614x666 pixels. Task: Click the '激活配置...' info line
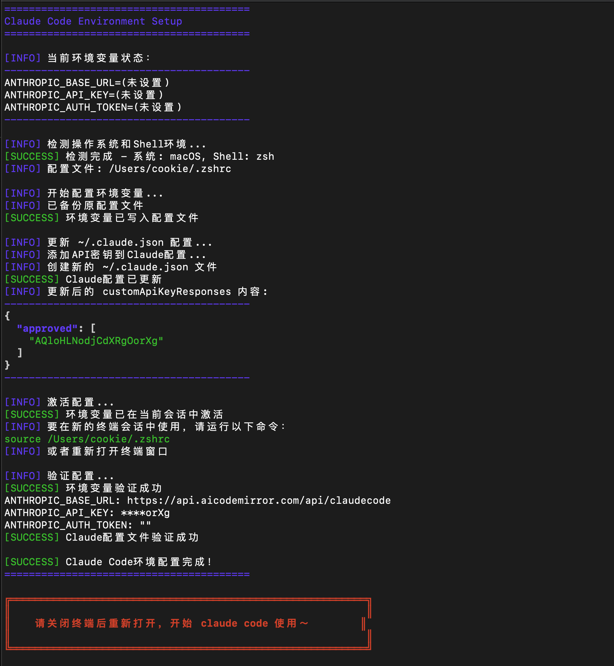coord(59,402)
